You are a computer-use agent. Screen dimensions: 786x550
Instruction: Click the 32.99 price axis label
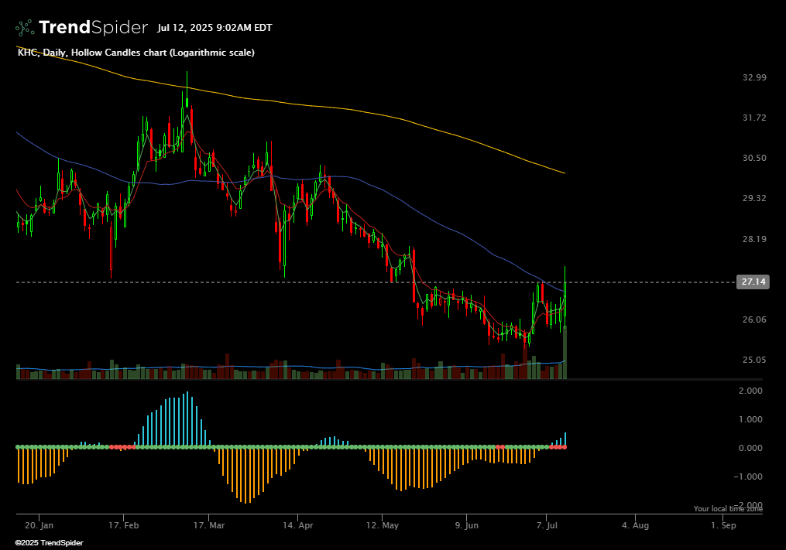point(753,77)
